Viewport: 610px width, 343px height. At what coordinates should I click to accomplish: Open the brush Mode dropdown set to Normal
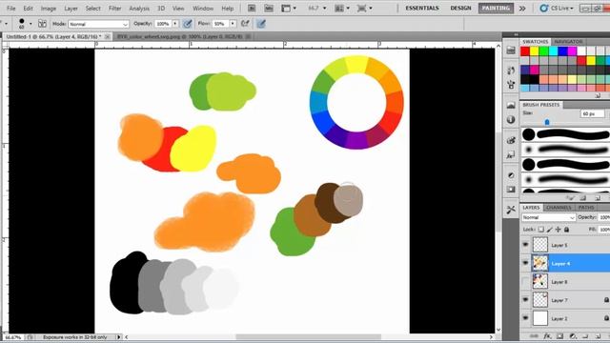coord(98,24)
